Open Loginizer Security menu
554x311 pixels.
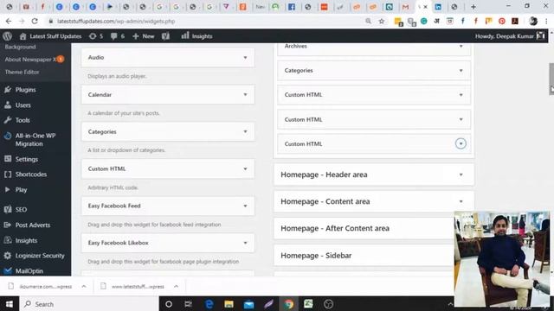[x=40, y=256]
